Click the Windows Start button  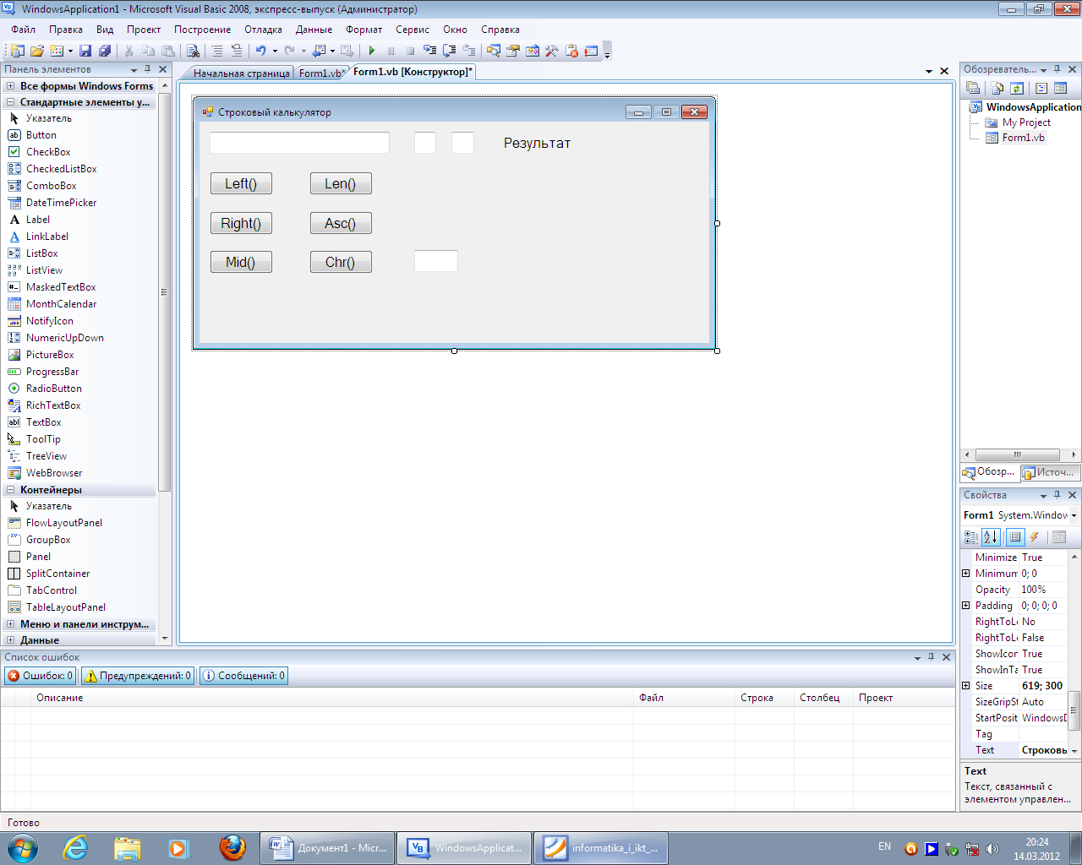coord(23,847)
